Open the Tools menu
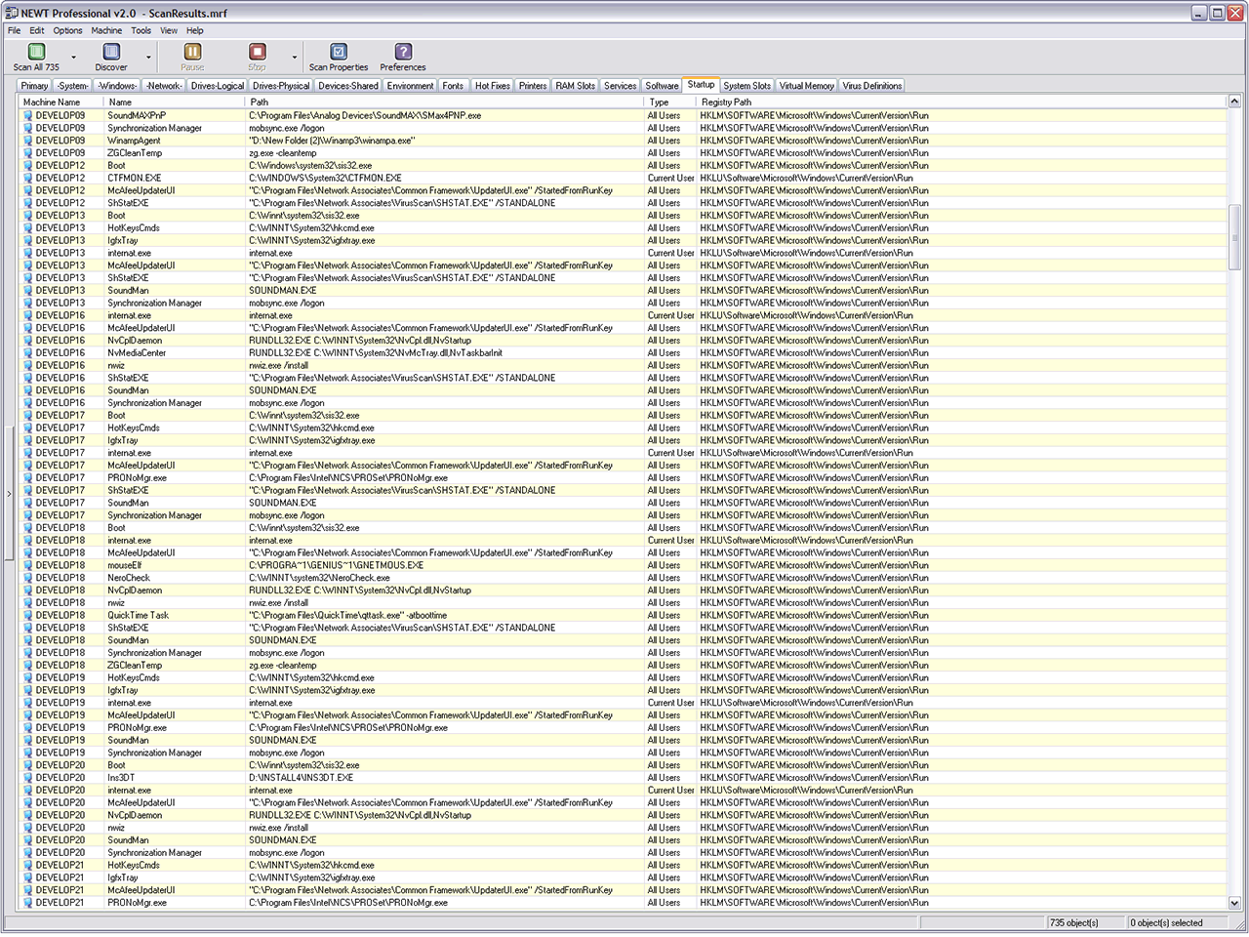1249x937 pixels. pyautogui.click(x=141, y=30)
